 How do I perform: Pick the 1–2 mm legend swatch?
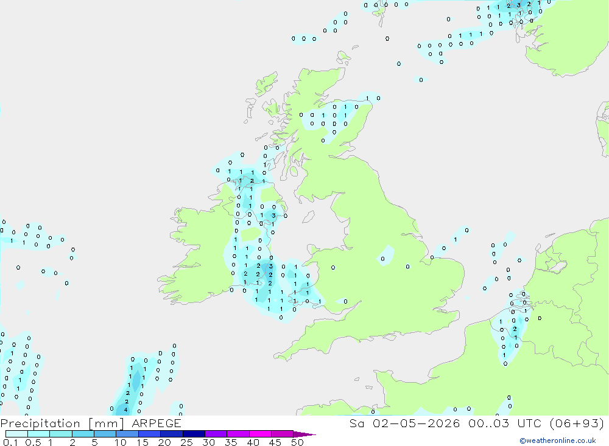point(60,434)
